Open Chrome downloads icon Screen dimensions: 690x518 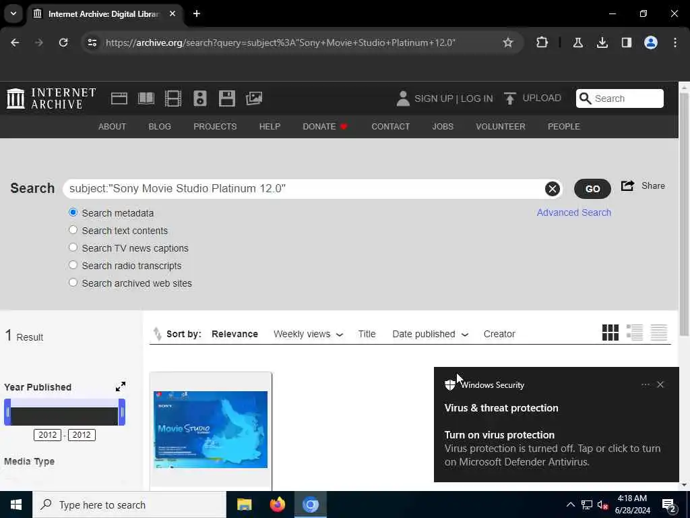point(602,42)
